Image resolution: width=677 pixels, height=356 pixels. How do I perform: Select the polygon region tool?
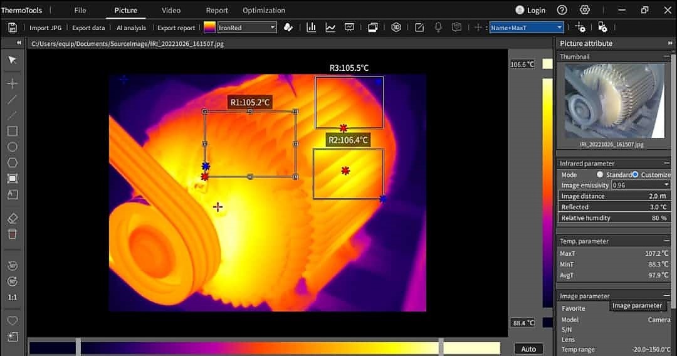click(x=12, y=163)
